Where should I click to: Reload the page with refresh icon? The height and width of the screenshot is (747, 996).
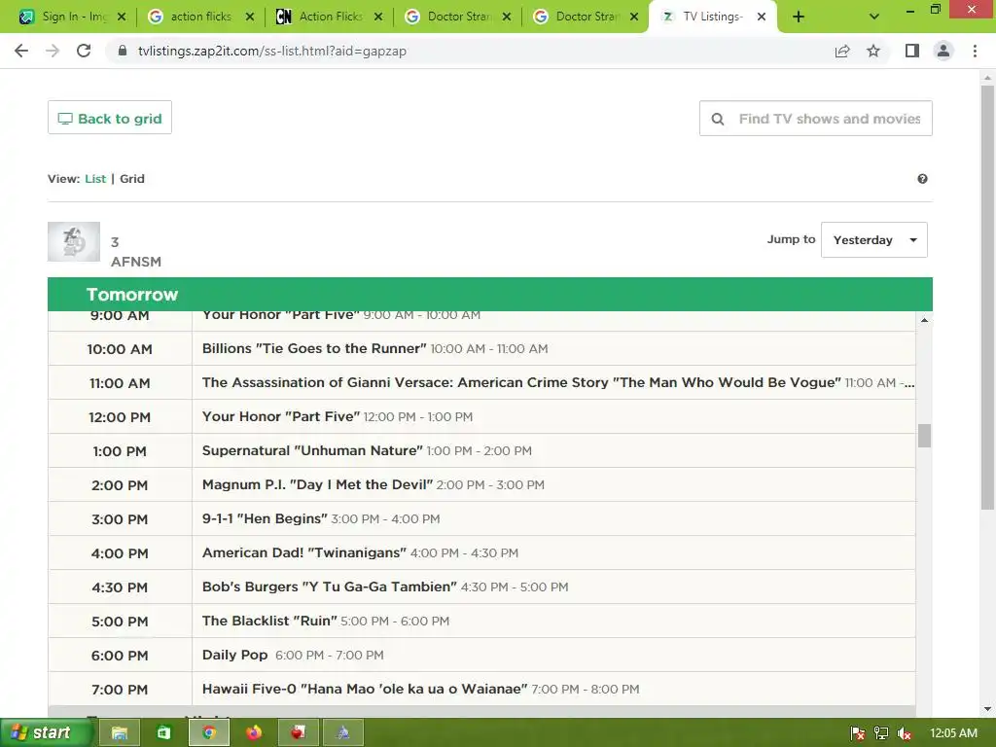84,51
